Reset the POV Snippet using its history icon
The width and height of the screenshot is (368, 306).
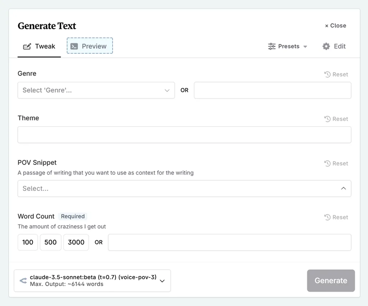pos(328,163)
